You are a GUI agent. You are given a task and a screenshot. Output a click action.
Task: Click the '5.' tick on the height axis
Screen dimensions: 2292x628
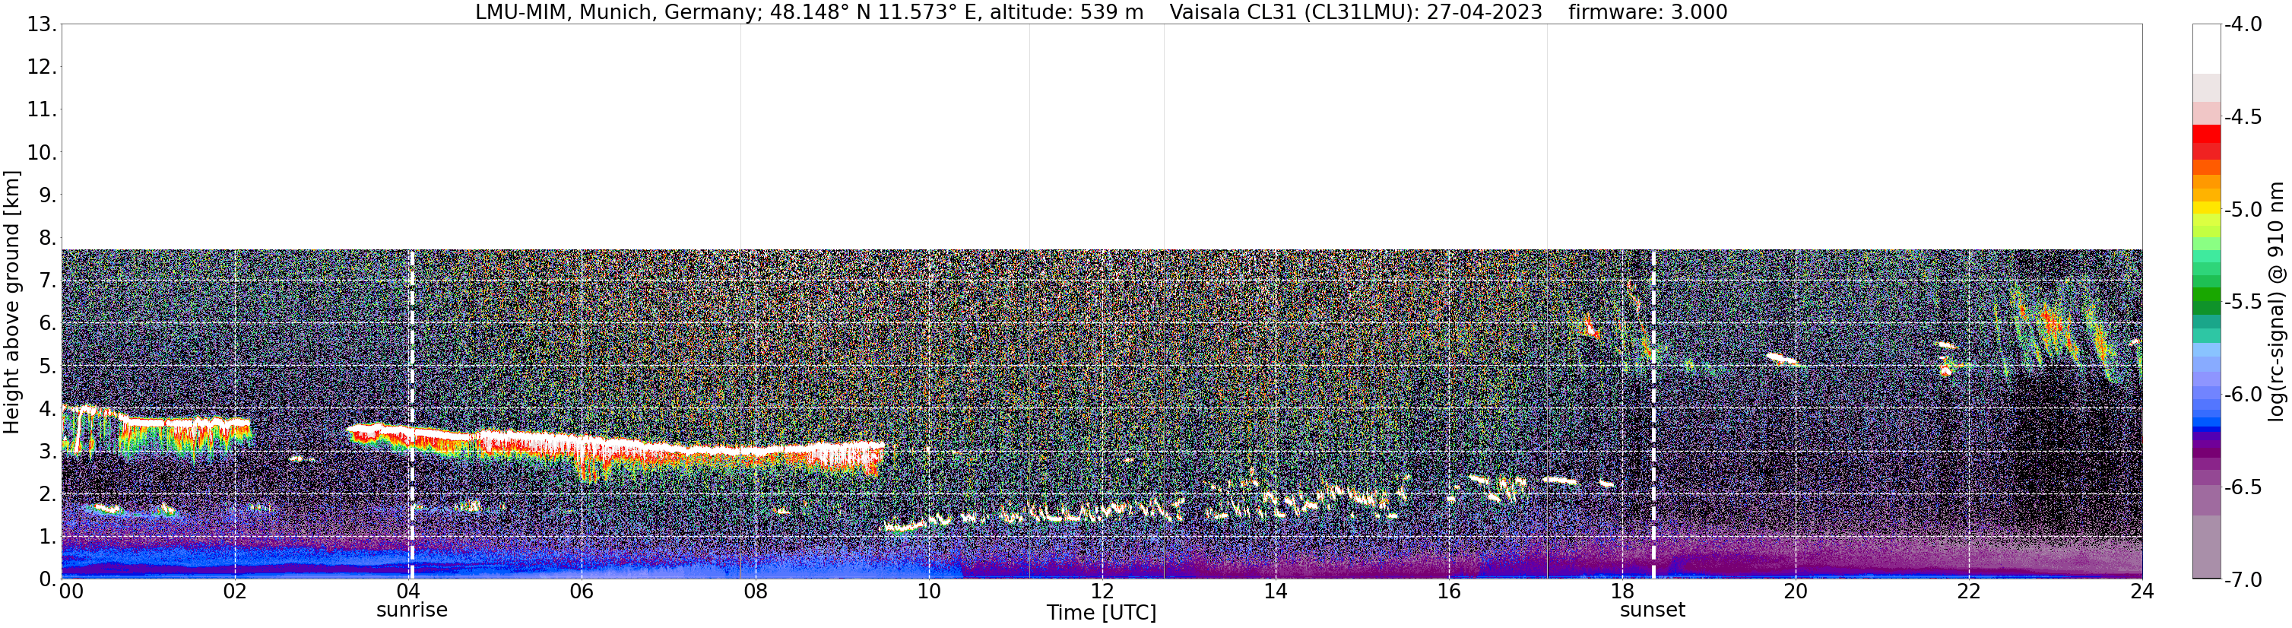tap(47, 366)
